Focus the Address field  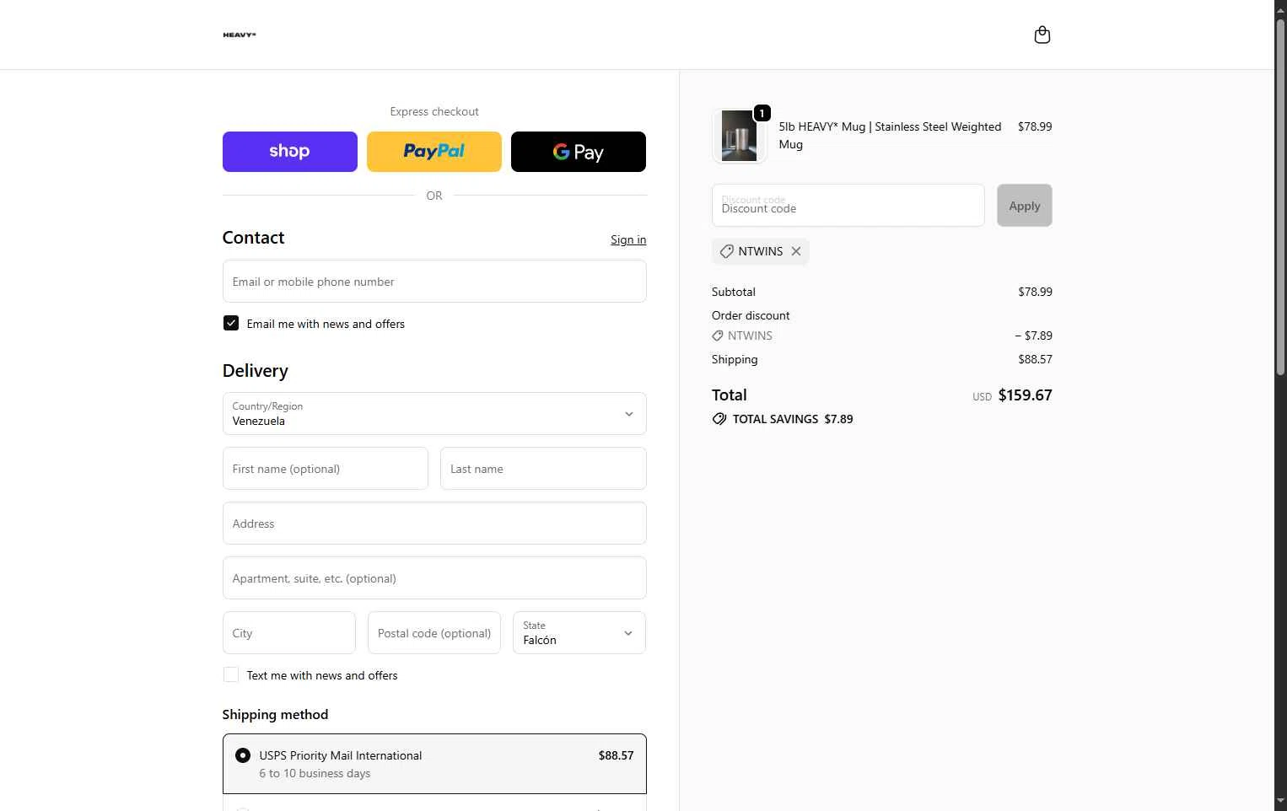[434, 524]
